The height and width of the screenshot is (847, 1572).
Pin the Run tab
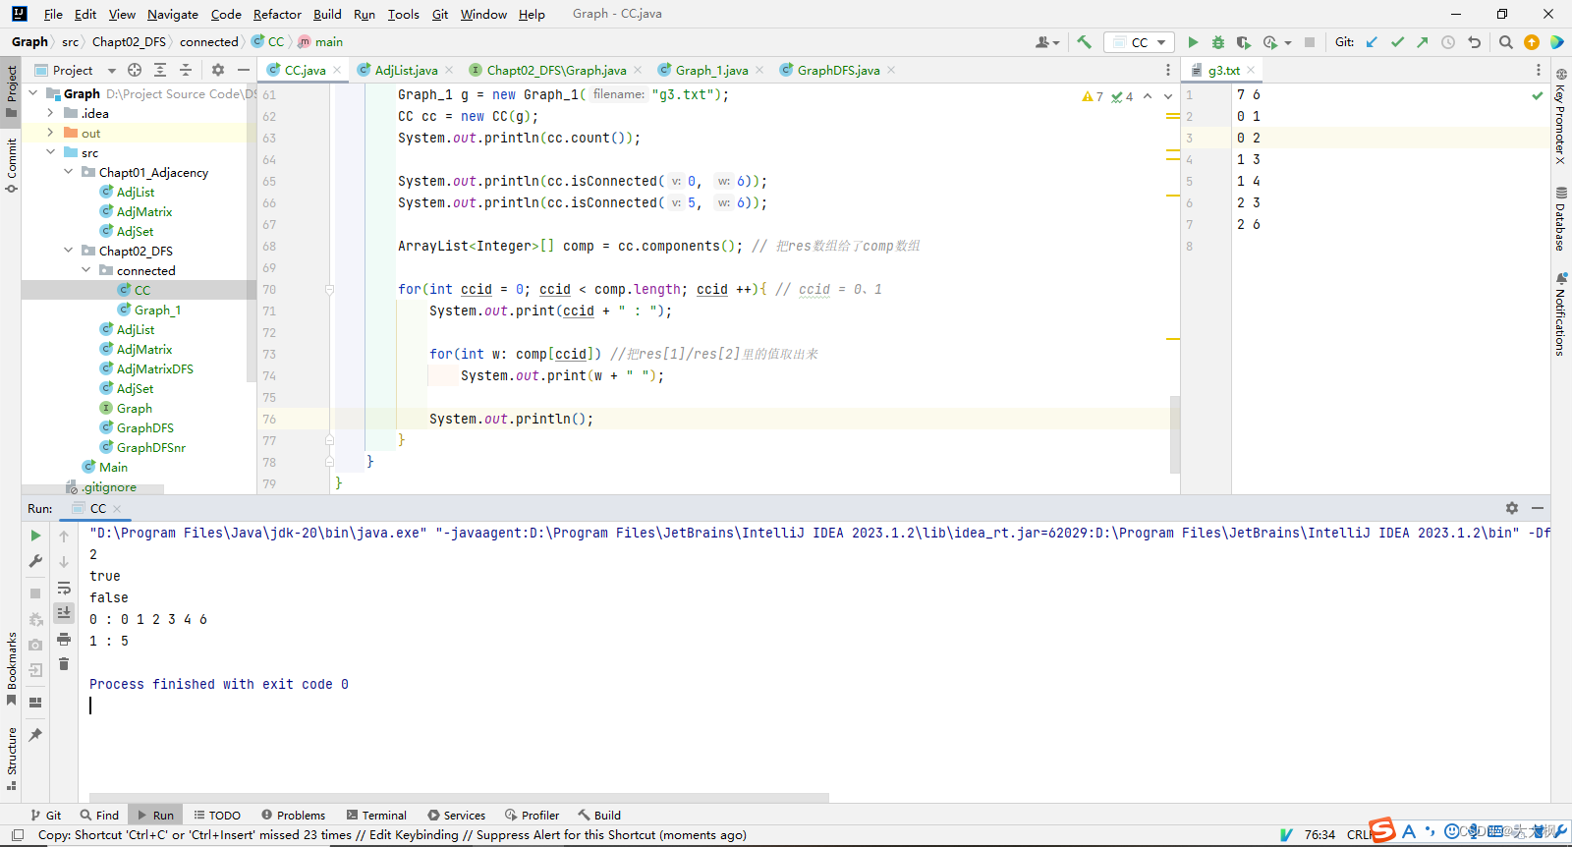tap(35, 735)
